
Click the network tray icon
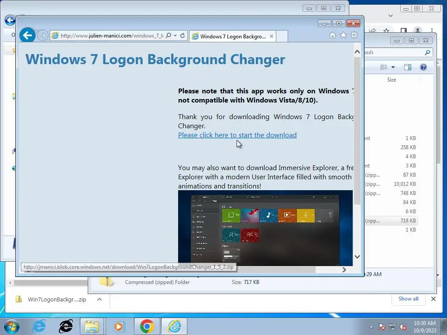point(392,327)
